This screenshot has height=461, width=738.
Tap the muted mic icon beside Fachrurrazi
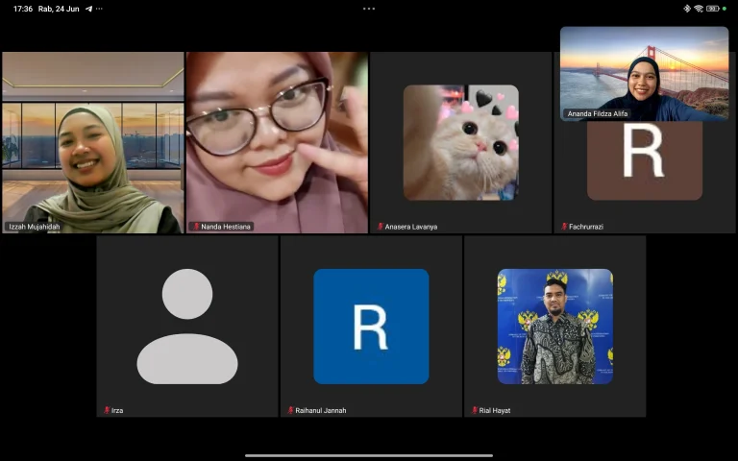pos(564,227)
